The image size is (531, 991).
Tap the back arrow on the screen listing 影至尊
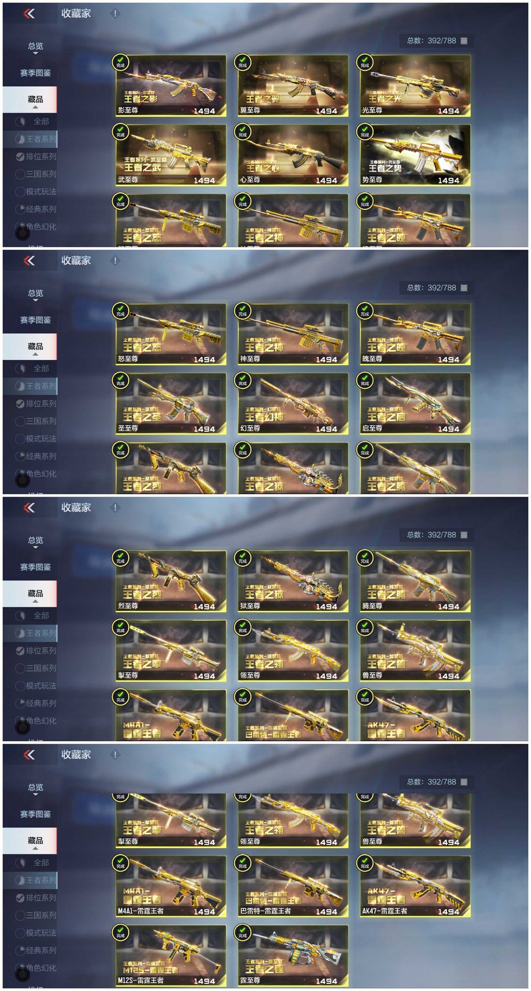click(29, 14)
